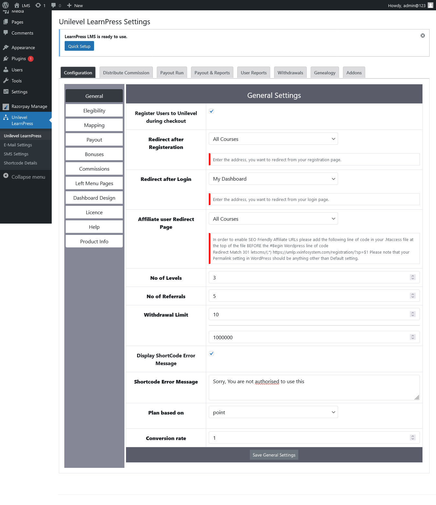This screenshot has height=505, width=436.
Task: Click the Quick Setup button
Action: tap(79, 46)
